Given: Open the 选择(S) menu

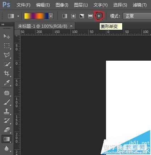Looking at the screenshot, I should pyautogui.click(x=120, y=5).
